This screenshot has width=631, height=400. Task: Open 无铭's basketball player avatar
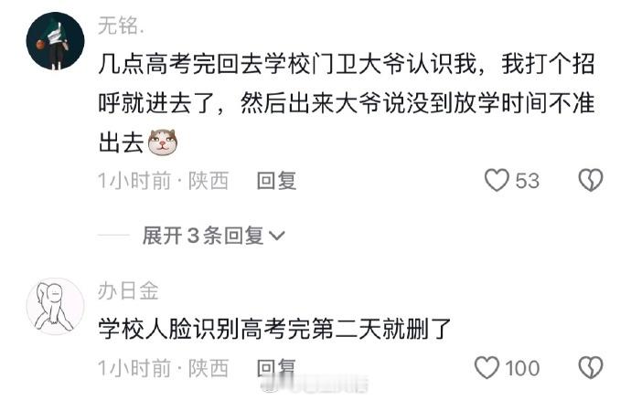point(55,41)
